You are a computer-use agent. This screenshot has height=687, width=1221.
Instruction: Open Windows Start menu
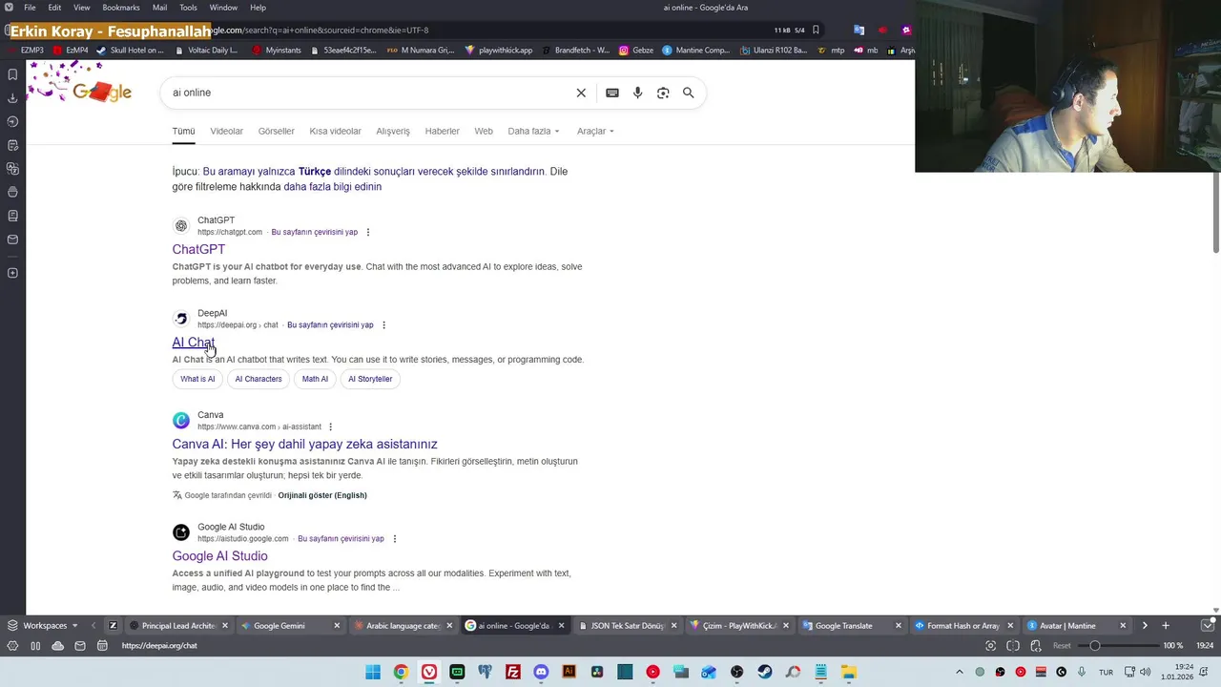(373, 672)
